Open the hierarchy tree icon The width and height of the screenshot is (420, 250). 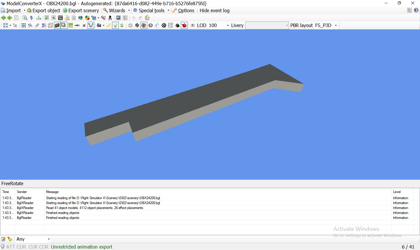coord(38,18)
